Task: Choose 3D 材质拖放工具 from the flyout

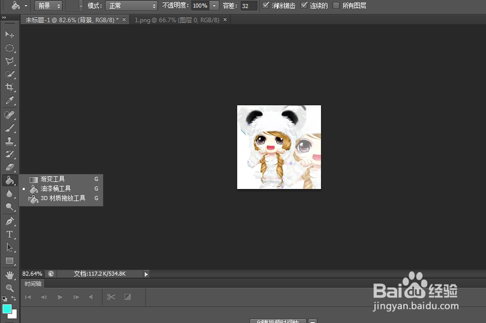Action: (61, 199)
